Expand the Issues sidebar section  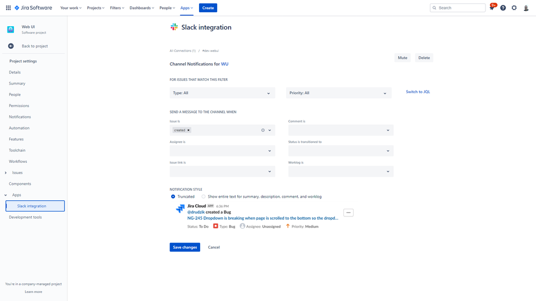point(6,172)
